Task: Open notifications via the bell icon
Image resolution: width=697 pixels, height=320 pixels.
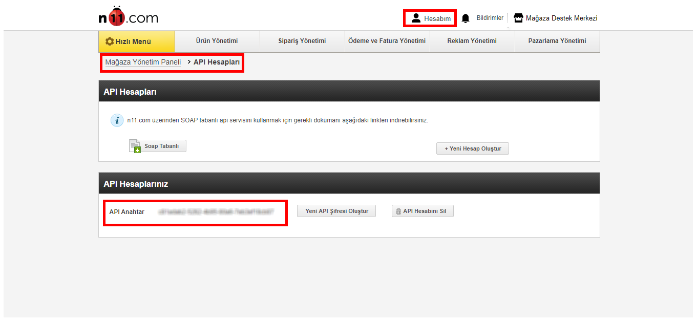Action: (466, 18)
